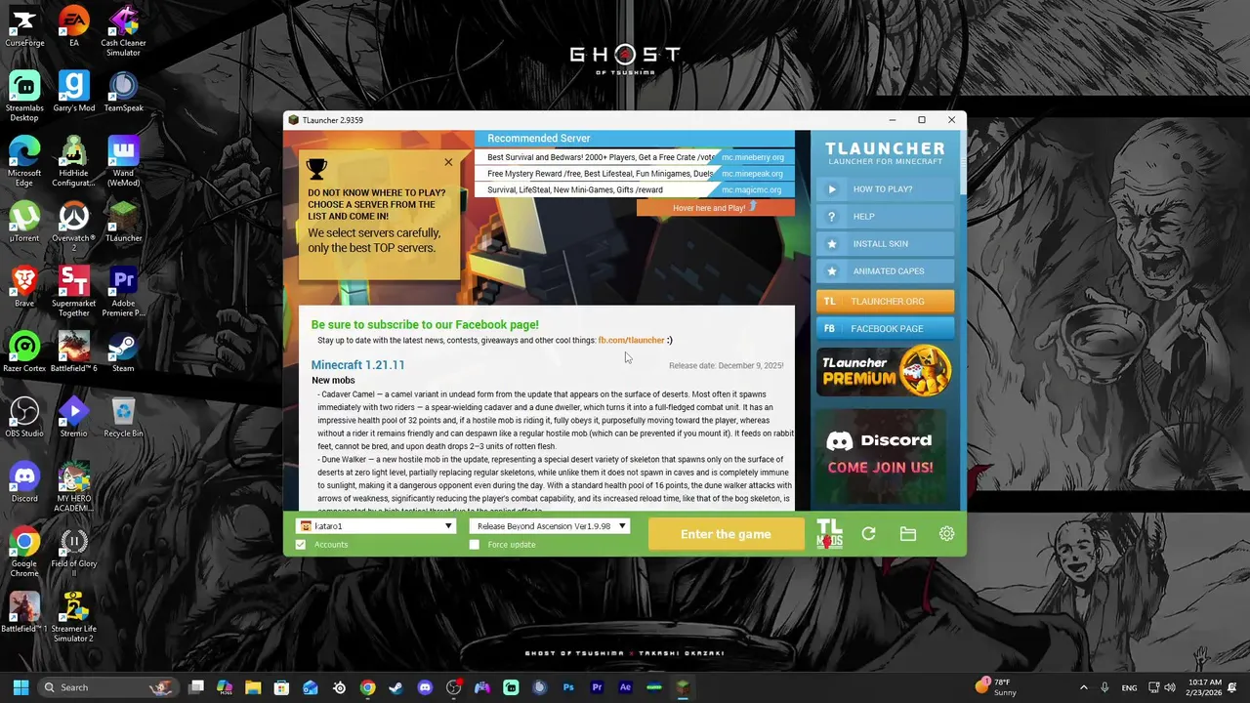The width and height of the screenshot is (1250, 703).
Task: Open the HOW TO PLAY? menu item
Action: tap(885, 189)
